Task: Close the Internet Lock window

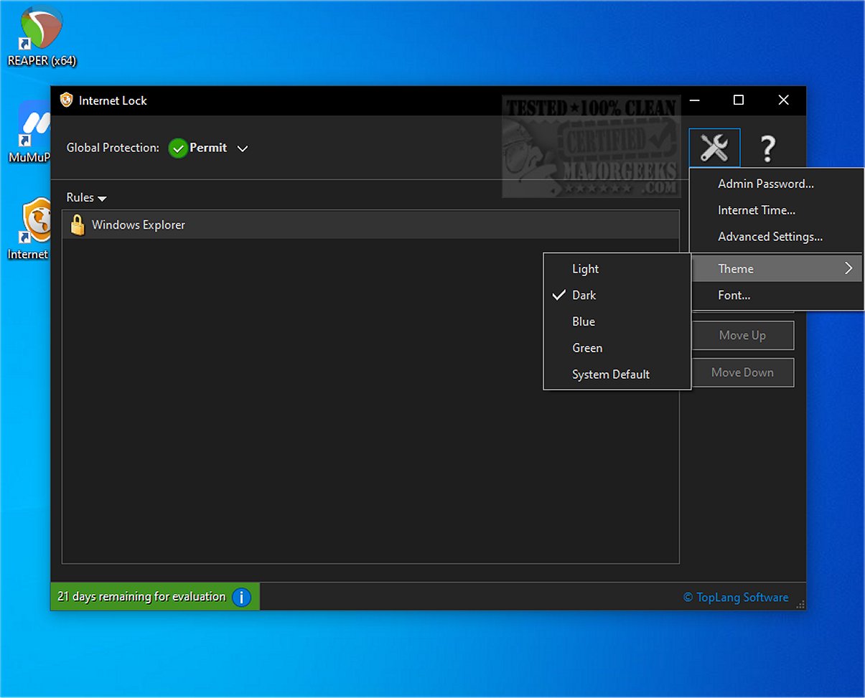Action: coord(784,100)
